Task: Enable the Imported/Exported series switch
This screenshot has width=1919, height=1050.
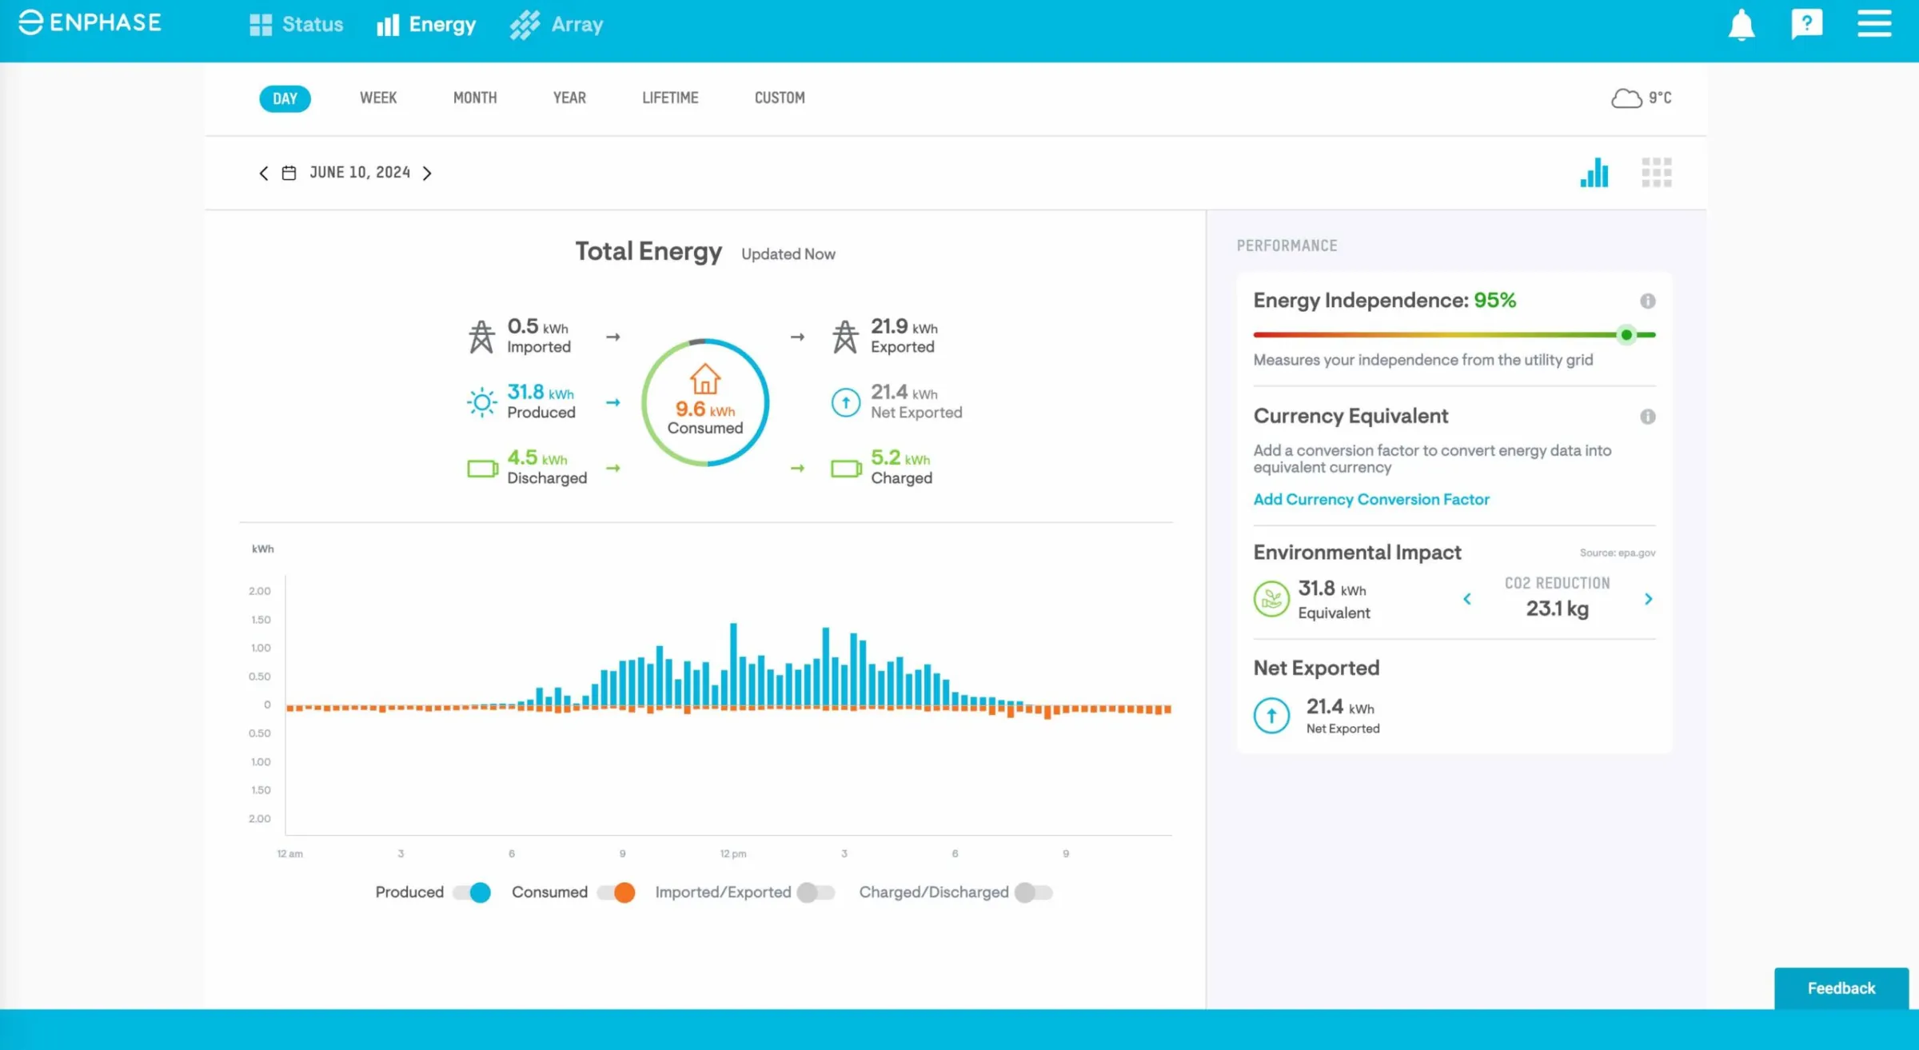Action: coord(816,892)
